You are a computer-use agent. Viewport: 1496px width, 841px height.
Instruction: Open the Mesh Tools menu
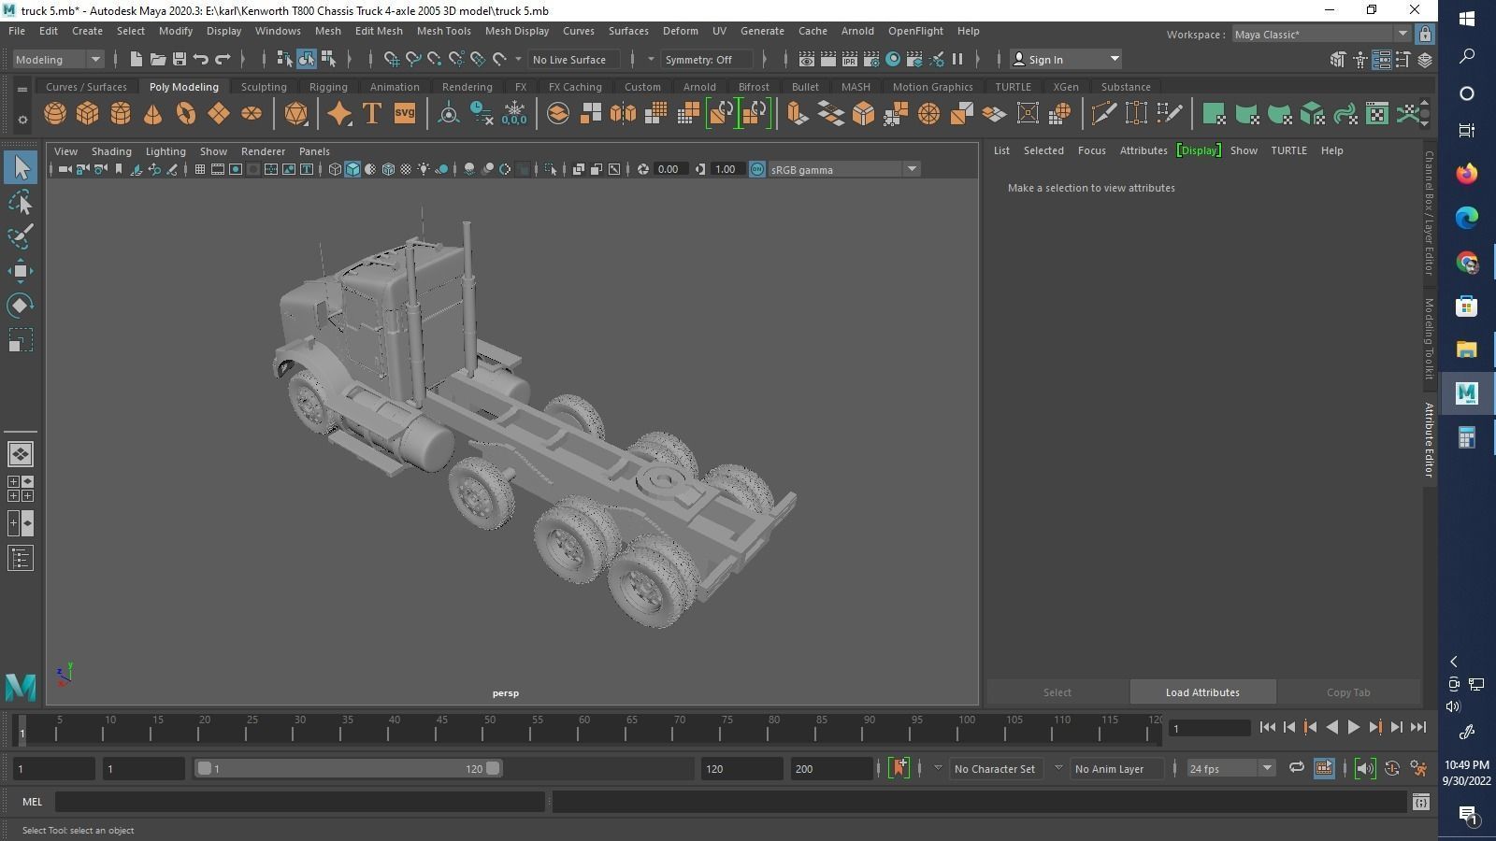pos(443,31)
